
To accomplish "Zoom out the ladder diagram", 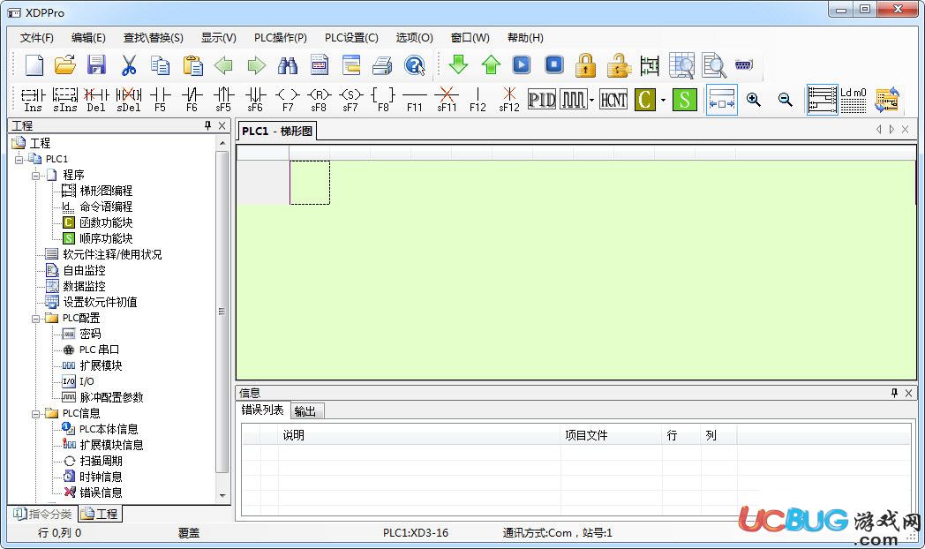I will pos(786,100).
